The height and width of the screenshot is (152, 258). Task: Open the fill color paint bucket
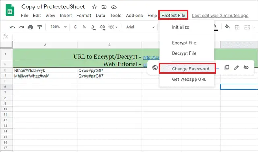tap(227, 27)
